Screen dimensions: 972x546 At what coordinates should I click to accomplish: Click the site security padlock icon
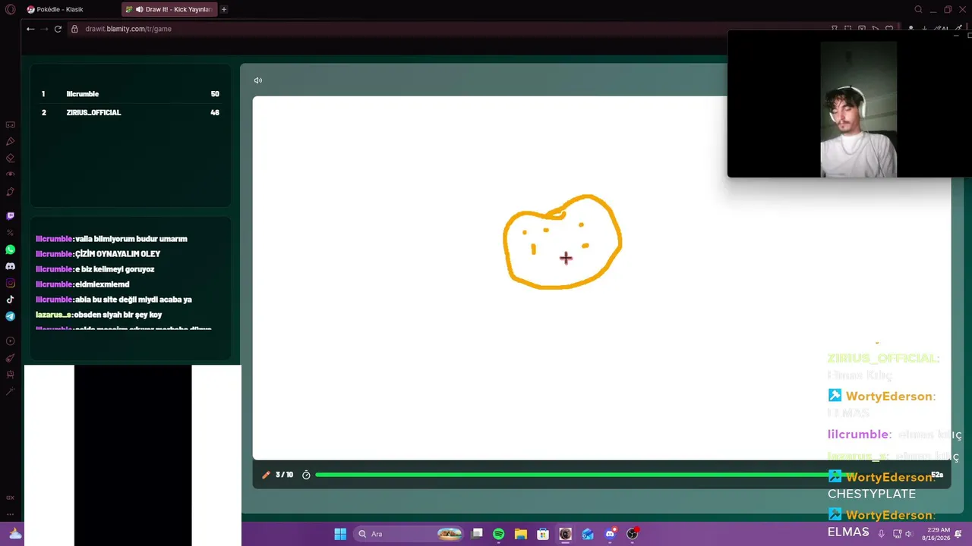pyautogui.click(x=75, y=29)
